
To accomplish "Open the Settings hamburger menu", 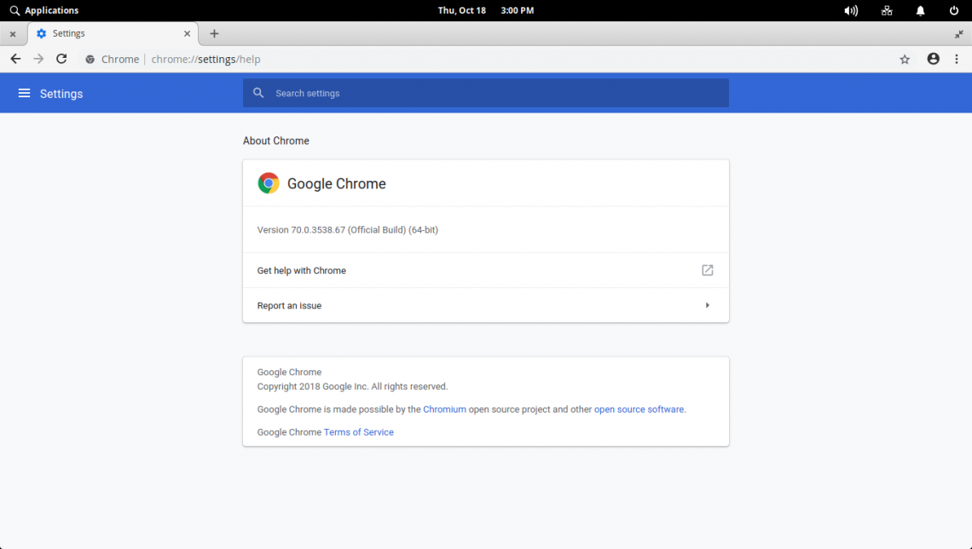I will tap(24, 93).
